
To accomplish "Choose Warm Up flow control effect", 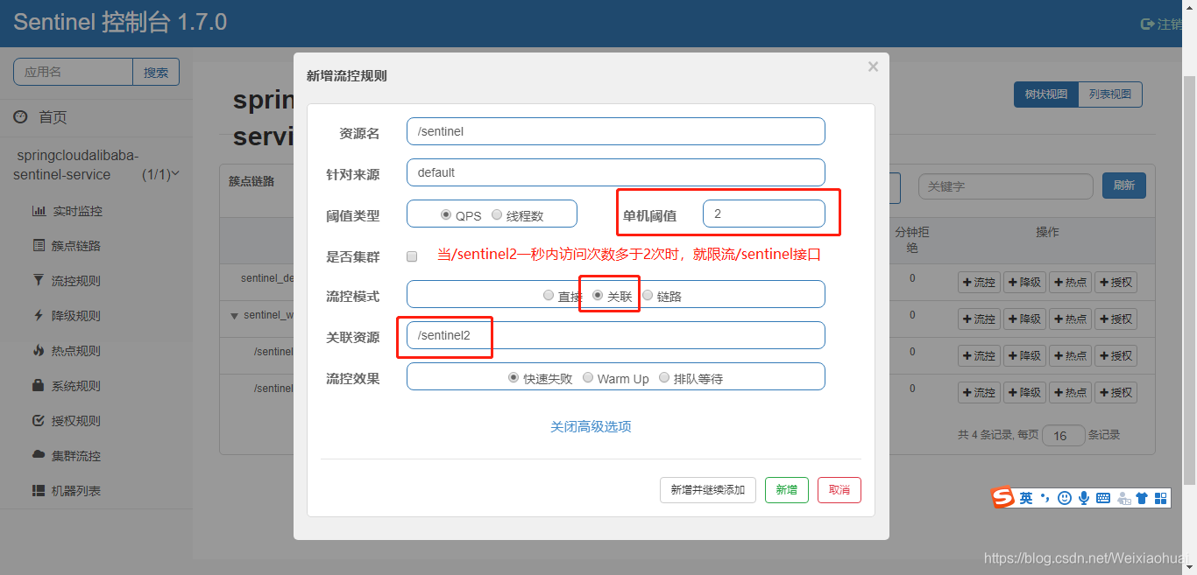I will click(x=588, y=378).
